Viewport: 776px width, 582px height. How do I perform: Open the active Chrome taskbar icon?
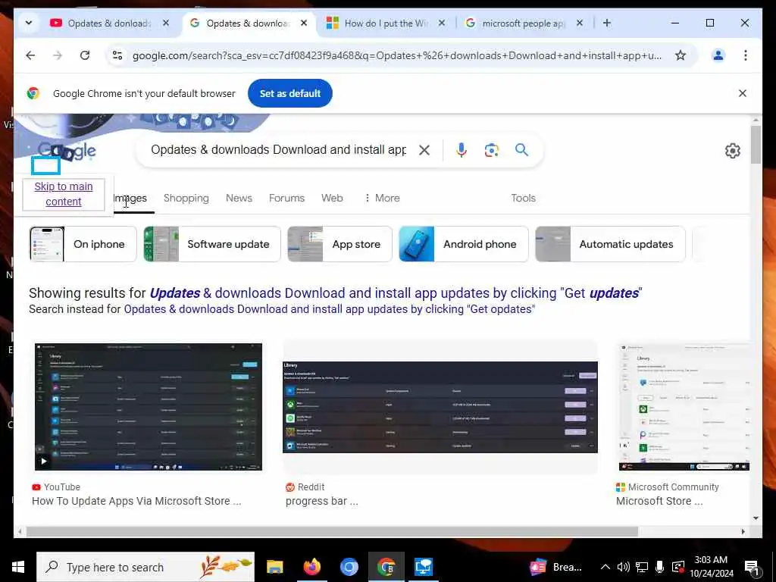click(386, 567)
